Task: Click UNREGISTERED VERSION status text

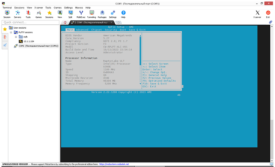Action: pyautogui.click(x=15, y=164)
